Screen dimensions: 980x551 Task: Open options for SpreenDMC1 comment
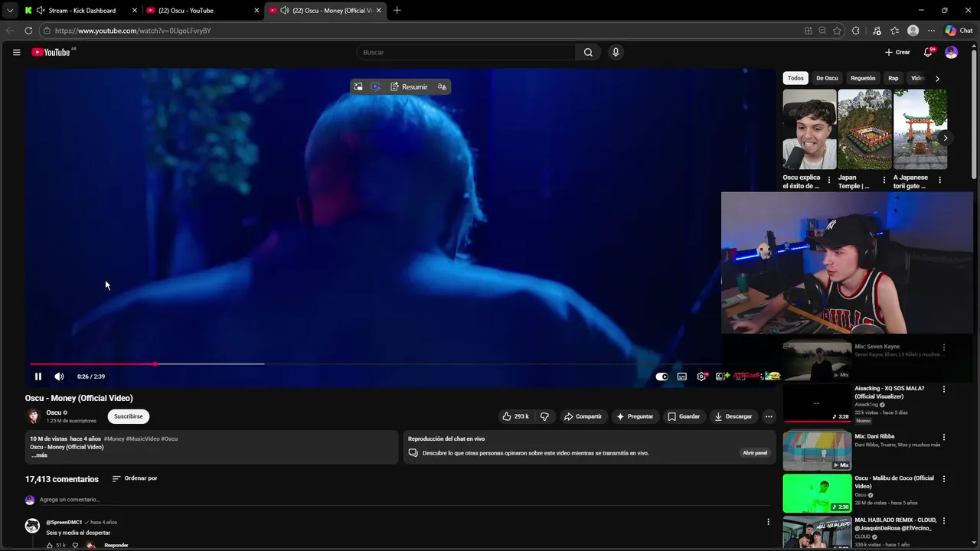pyautogui.click(x=768, y=522)
